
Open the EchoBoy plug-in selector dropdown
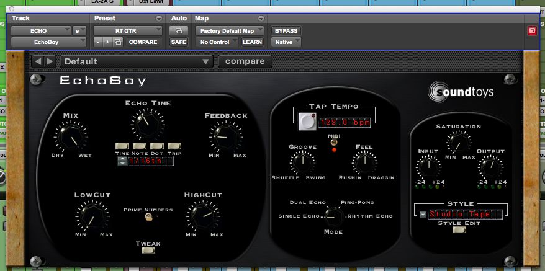pos(48,42)
